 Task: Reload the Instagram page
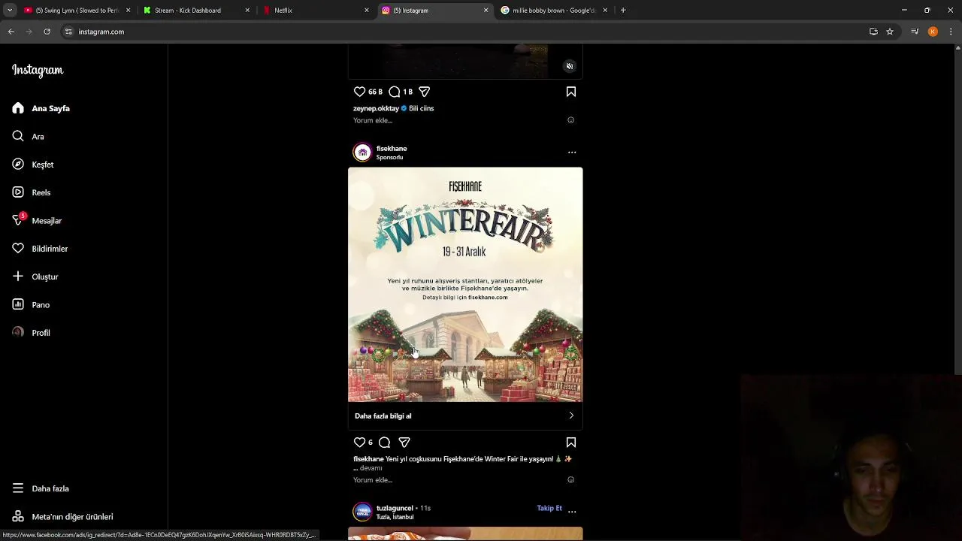tap(47, 32)
